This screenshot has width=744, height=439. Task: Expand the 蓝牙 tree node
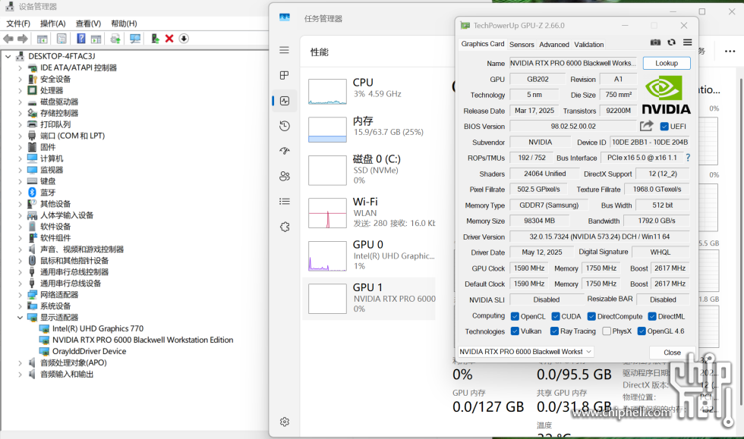coord(20,193)
